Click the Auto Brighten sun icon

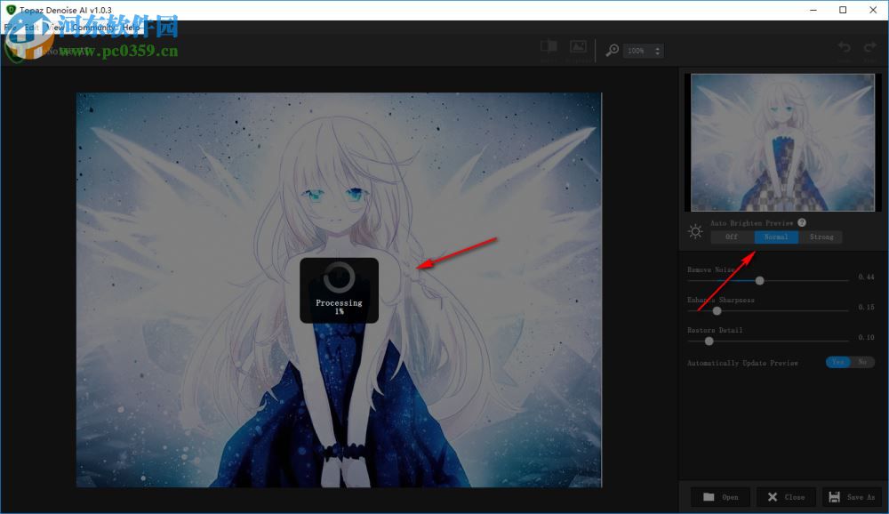(695, 230)
